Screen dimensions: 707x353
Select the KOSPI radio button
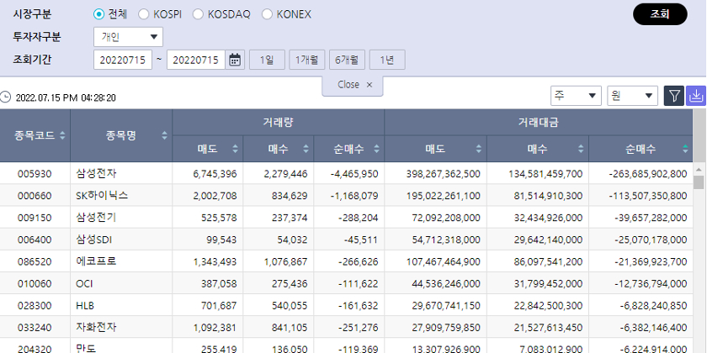point(143,14)
